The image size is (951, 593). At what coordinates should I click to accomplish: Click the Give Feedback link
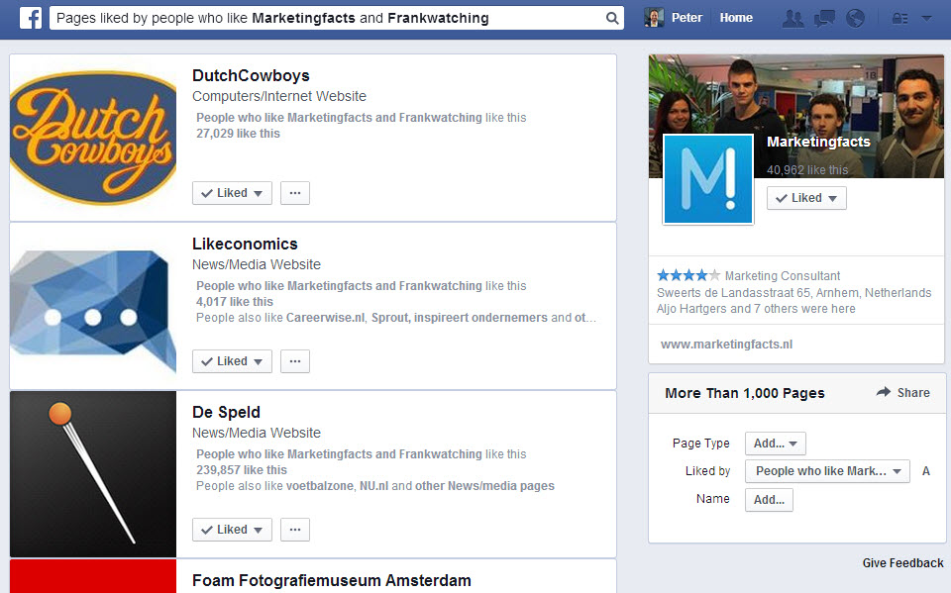pyautogui.click(x=902, y=563)
